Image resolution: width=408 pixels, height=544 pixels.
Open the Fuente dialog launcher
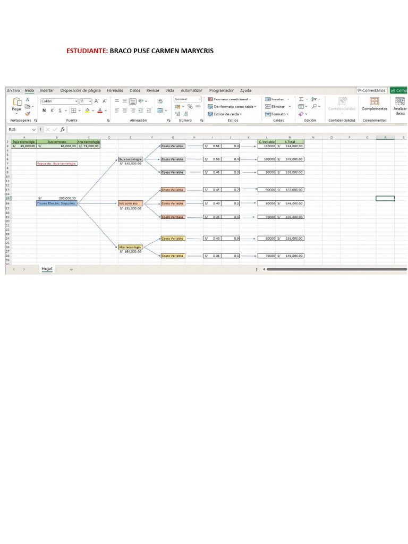pos(108,121)
